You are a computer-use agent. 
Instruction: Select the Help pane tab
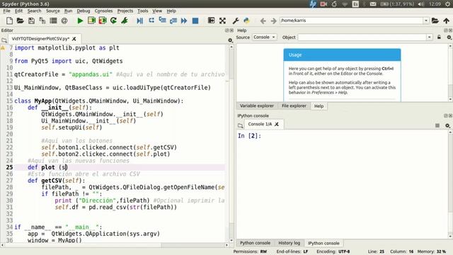319,106
